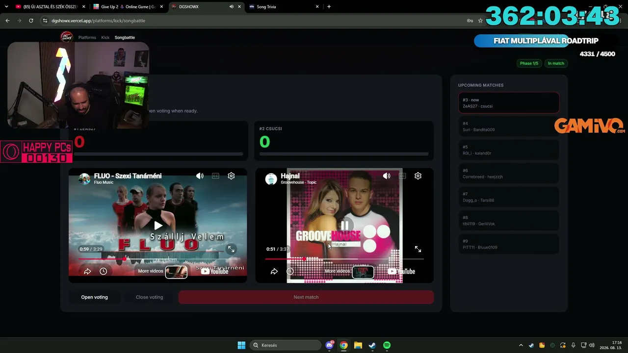Screen dimensions: 628x353
Task: Play the FLUO Szexi Tanárnéni video
Action: [158, 226]
